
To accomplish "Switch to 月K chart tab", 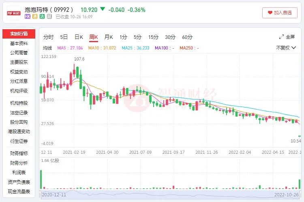I will click(x=108, y=37).
